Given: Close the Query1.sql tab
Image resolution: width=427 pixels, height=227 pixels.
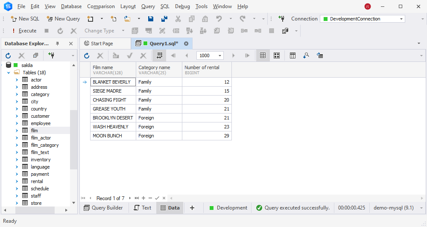Looking at the screenshot, I should coord(186,44).
